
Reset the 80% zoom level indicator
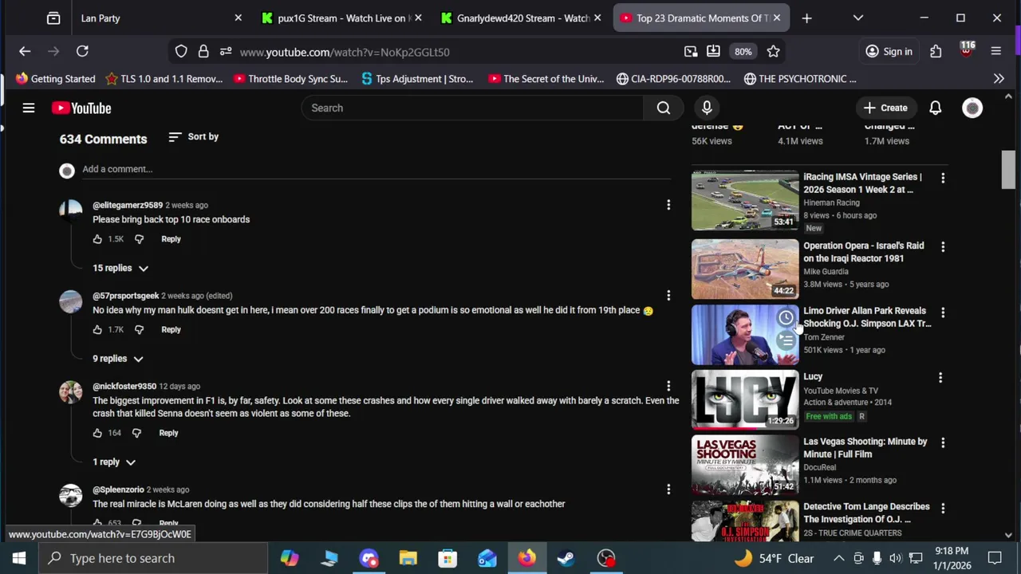pyautogui.click(x=743, y=52)
